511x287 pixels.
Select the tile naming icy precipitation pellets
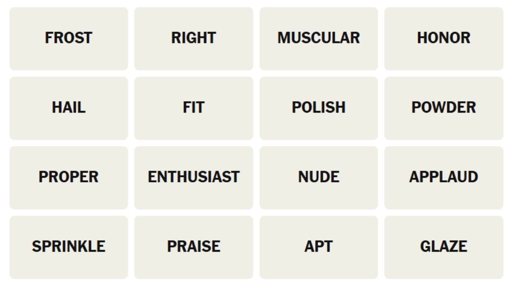pyautogui.click(x=69, y=108)
